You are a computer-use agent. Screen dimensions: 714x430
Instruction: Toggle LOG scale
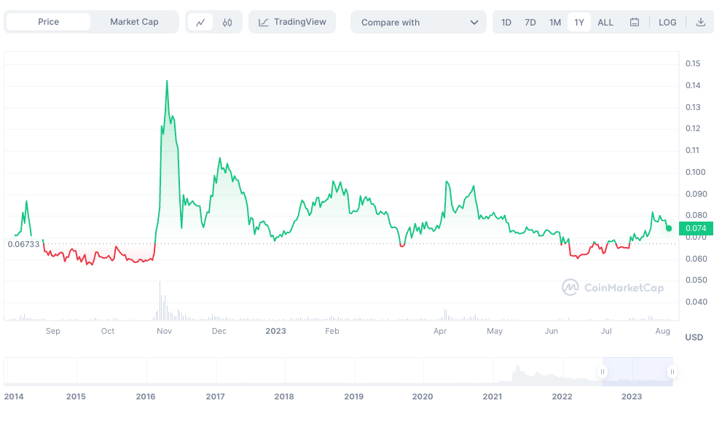pyautogui.click(x=667, y=23)
